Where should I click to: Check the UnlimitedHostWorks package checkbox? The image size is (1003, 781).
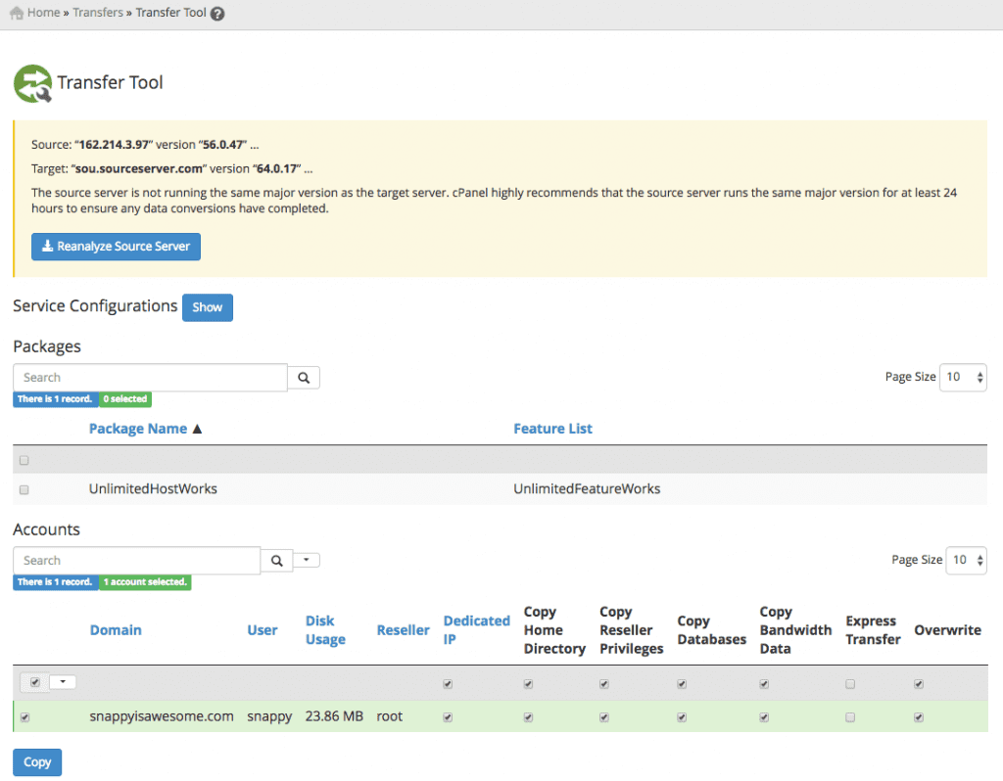point(24,489)
